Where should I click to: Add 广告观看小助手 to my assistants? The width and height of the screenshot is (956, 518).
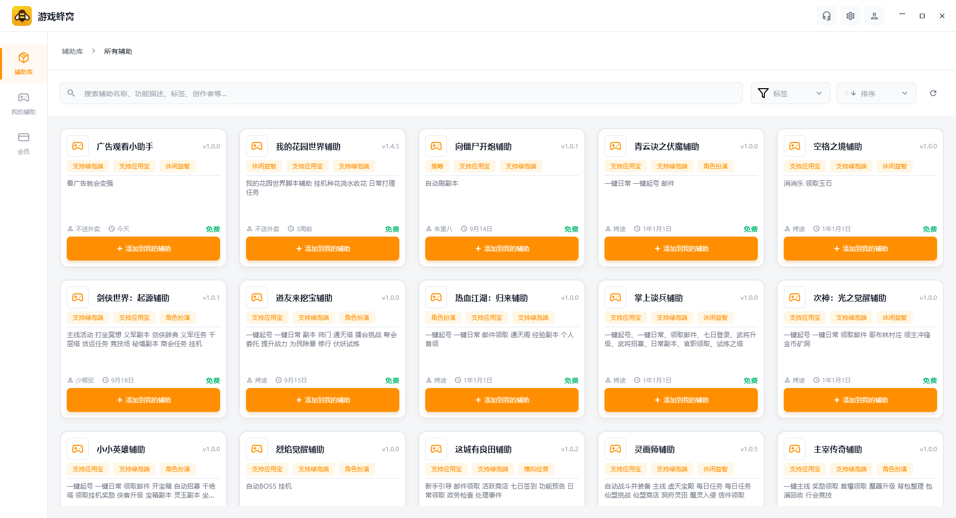pyautogui.click(x=143, y=249)
